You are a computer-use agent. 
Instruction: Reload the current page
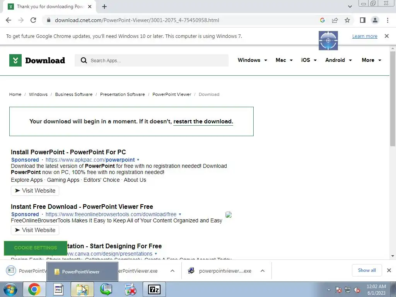click(33, 20)
